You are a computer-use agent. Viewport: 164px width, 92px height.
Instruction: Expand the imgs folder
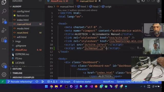(27, 41)
